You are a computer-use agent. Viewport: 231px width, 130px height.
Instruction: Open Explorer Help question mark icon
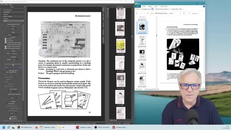[x=204, y=6]
